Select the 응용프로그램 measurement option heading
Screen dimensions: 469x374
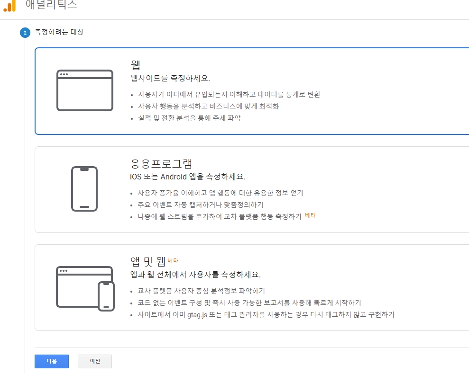[161, 163]
